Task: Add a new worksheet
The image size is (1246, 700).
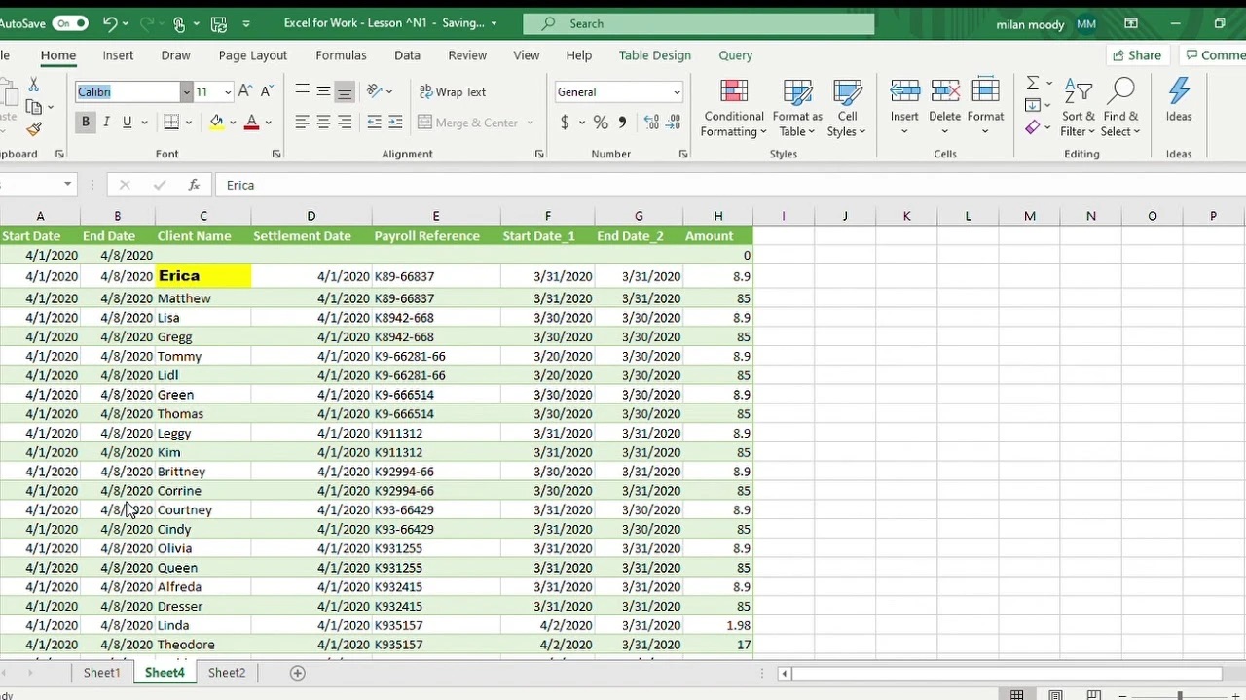Action: (297, 672)
